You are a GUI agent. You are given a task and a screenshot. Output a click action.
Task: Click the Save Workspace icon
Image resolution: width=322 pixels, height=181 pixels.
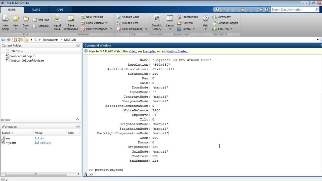point(71,19)
